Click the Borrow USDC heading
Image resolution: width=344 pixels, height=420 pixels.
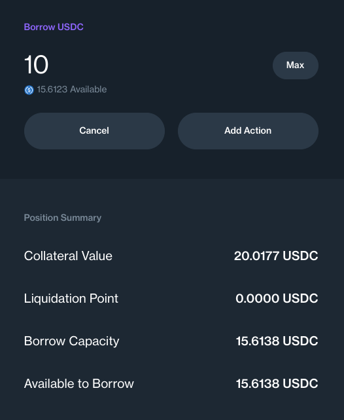[x=54, y=27]
